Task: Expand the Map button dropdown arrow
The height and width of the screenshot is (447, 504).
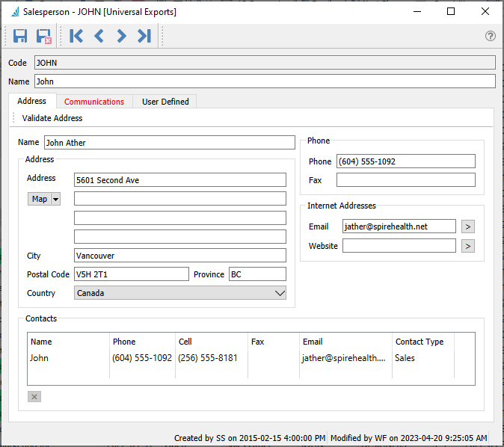Action: click(x=55, y=199)
